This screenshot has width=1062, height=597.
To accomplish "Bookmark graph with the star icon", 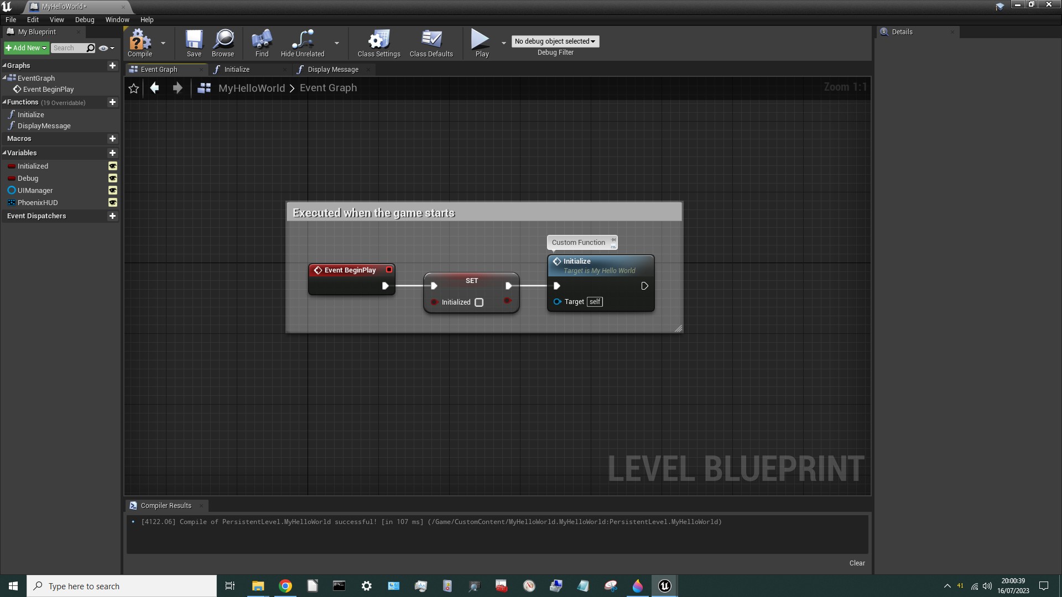I will 133,88.
